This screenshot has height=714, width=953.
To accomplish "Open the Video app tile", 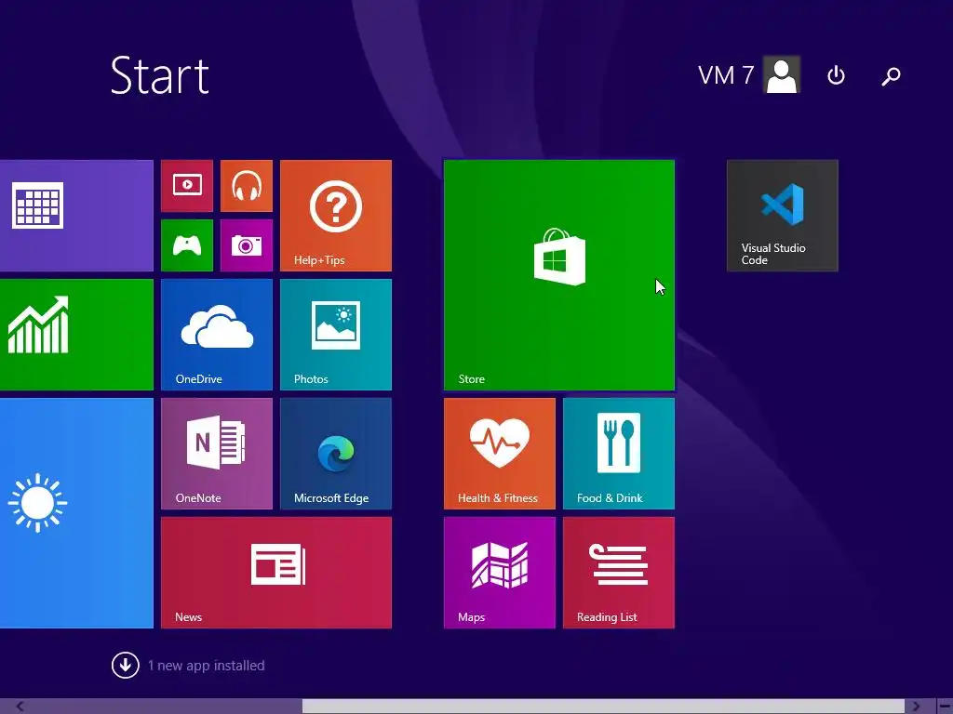I will coord(187,186).
